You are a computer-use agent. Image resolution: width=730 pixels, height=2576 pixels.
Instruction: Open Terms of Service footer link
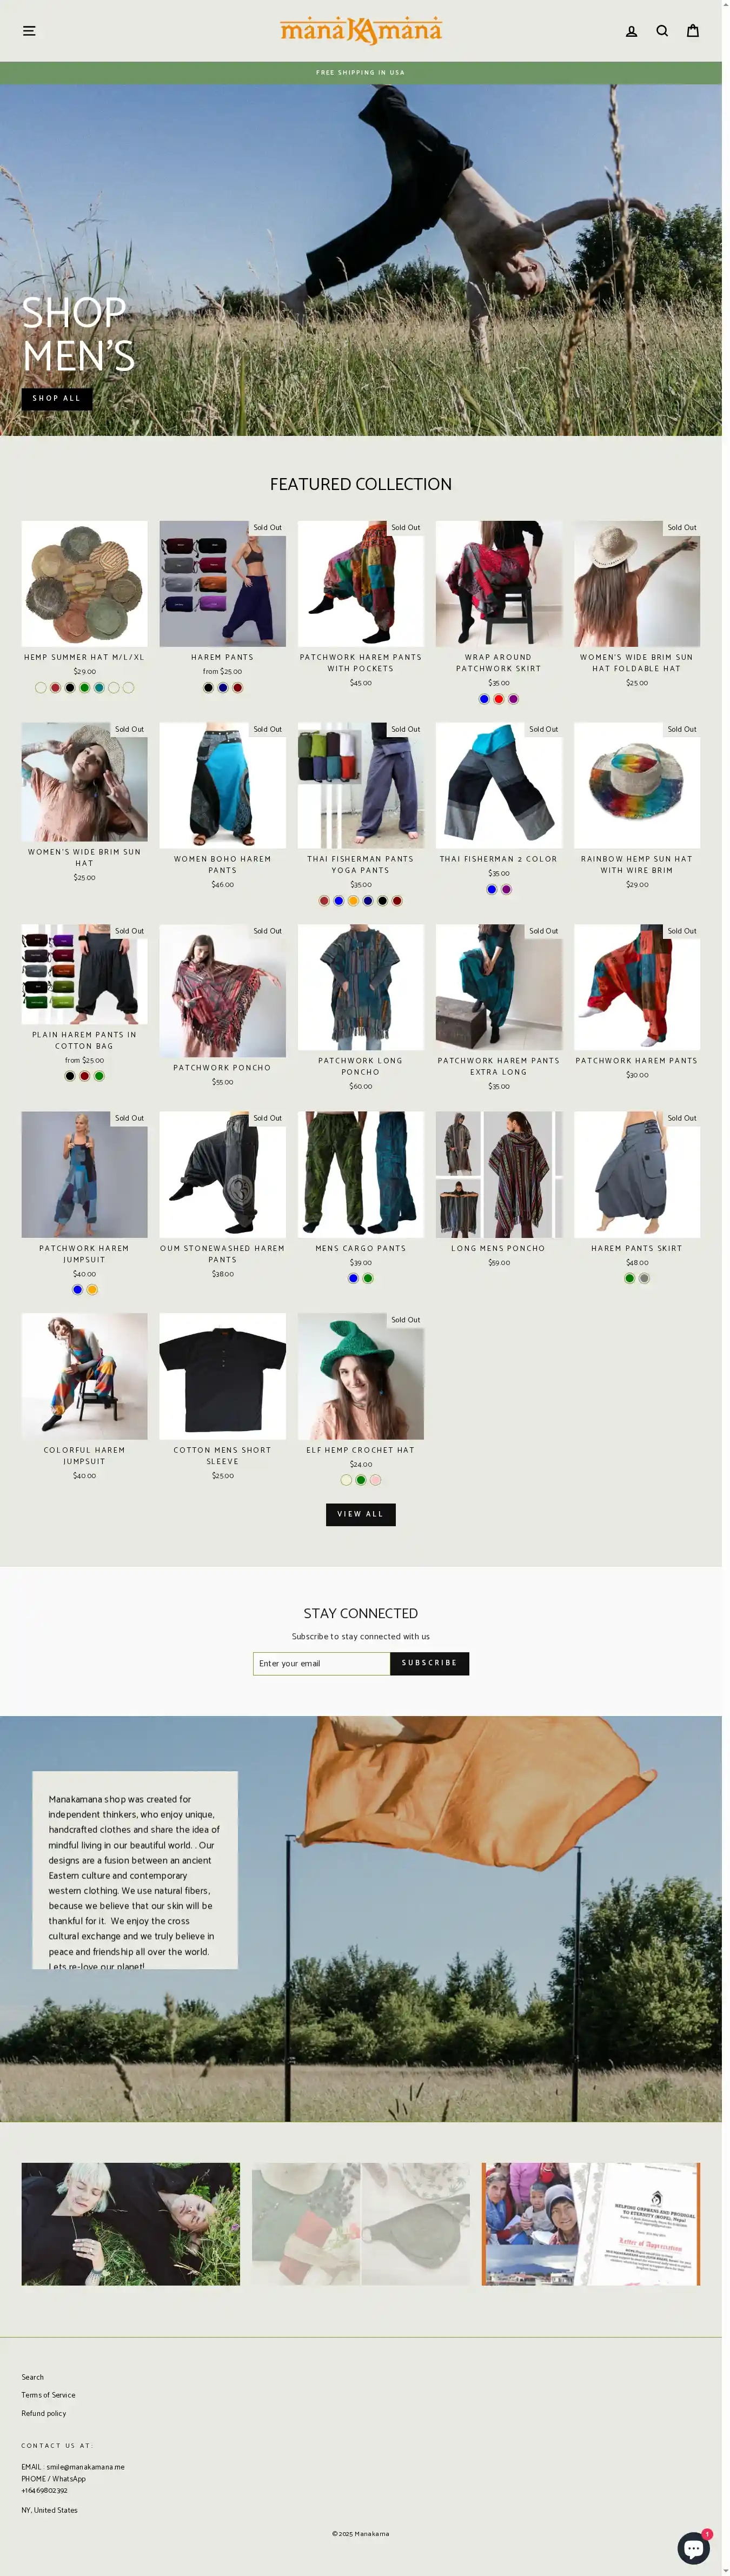click(x=48, y=2395)
